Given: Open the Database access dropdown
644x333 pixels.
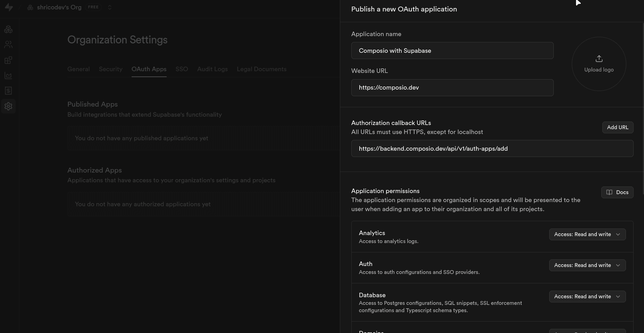Looking at the screenshot, I should click(x=587, y=297).
